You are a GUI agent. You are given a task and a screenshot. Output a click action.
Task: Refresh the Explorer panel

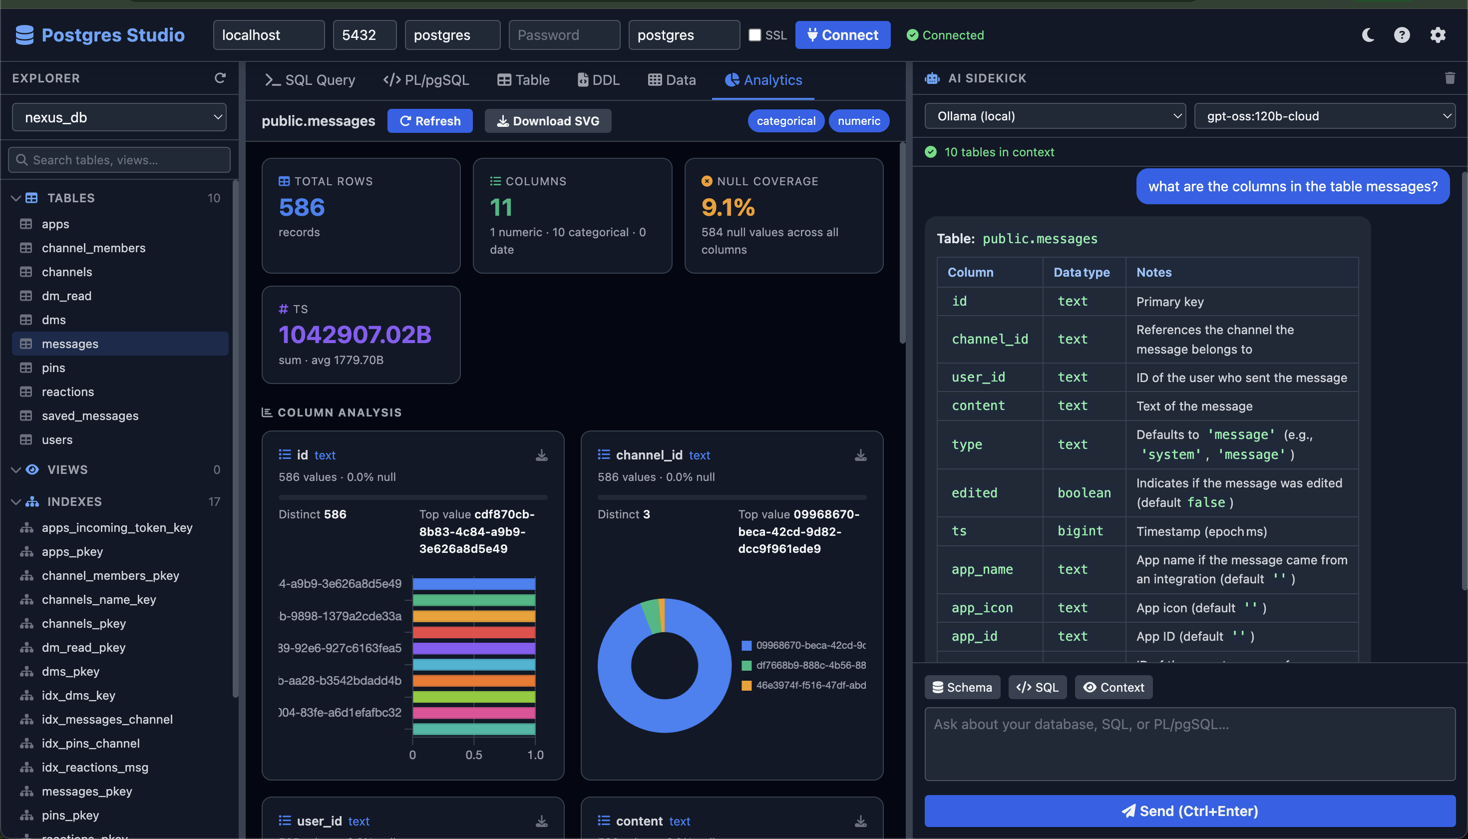tap(220, 78)
